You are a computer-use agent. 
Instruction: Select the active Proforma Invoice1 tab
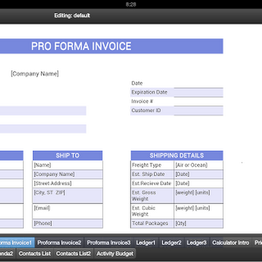pyautogui.click(x=17, y=242)
